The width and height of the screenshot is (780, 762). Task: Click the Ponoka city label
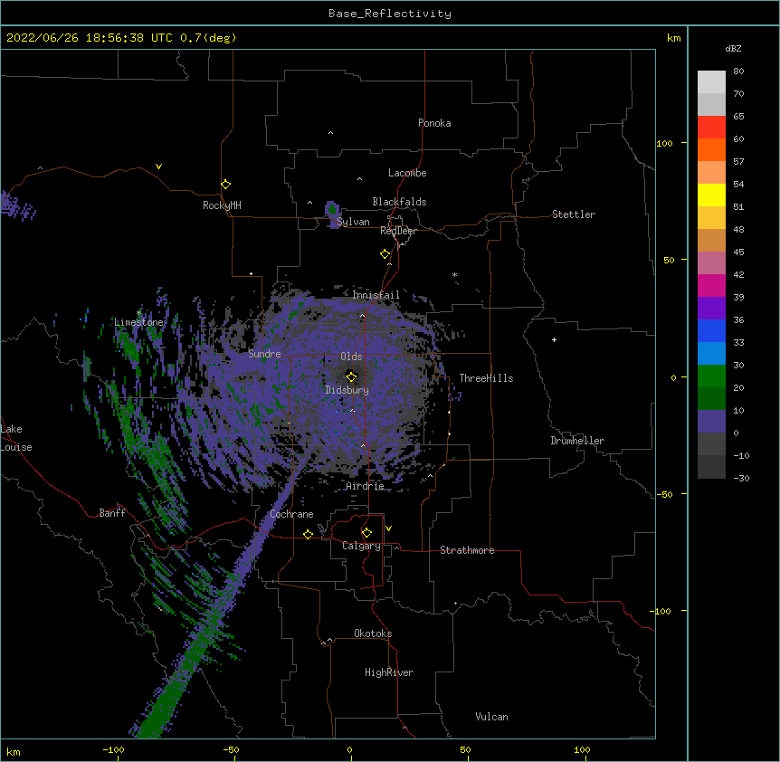coord(434,123)
